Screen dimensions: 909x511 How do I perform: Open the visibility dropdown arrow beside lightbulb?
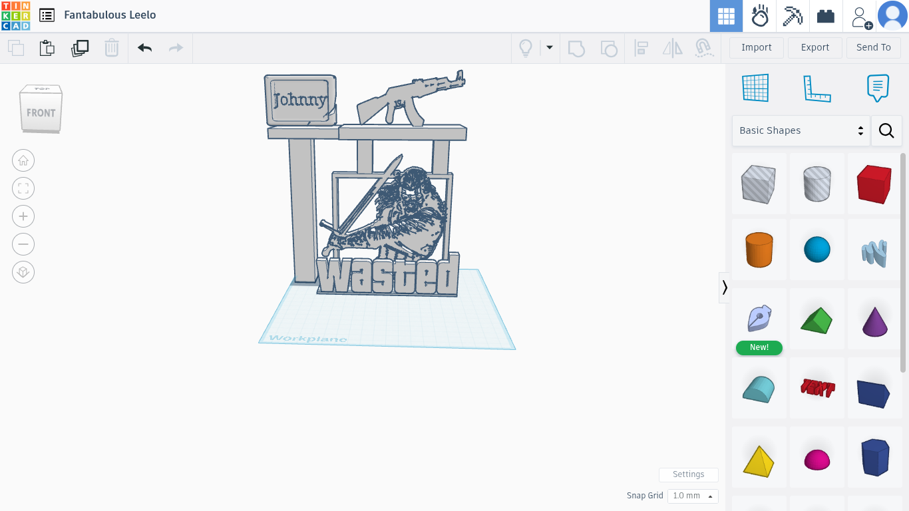tap(550, 47)
